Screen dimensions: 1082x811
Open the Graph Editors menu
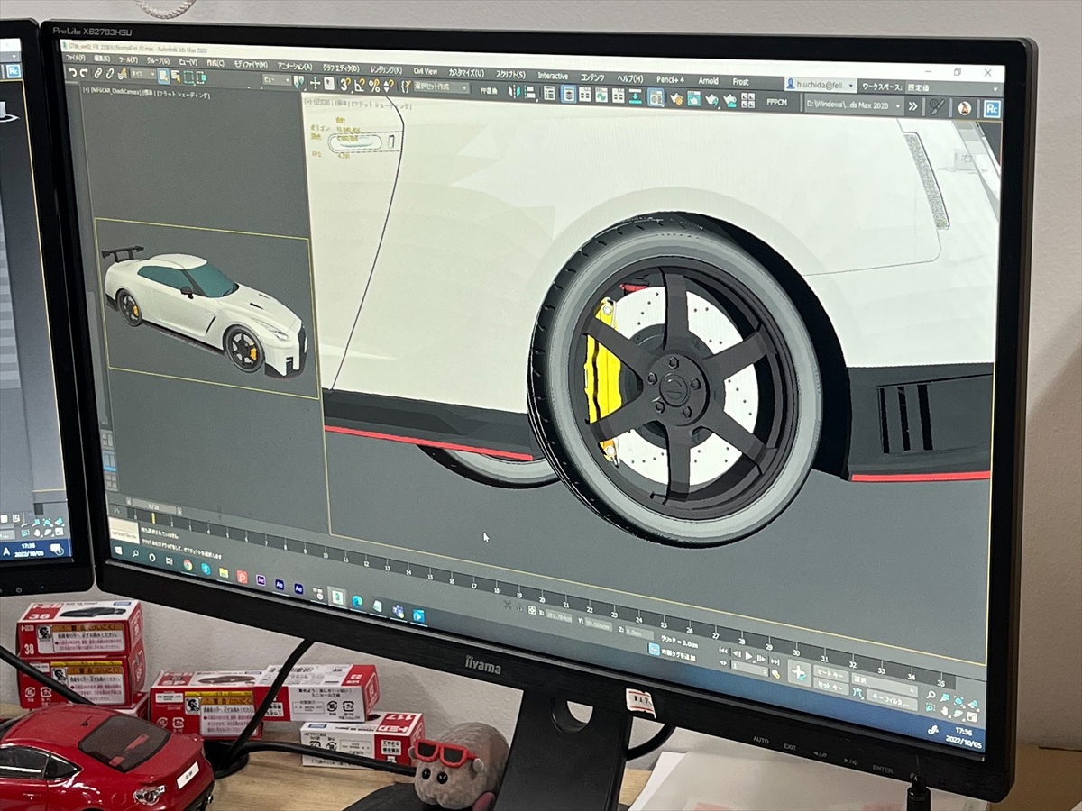(x=340, y=68)
